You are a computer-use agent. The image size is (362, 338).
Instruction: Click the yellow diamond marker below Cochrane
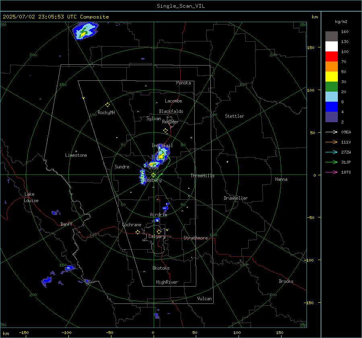[138, 232]
